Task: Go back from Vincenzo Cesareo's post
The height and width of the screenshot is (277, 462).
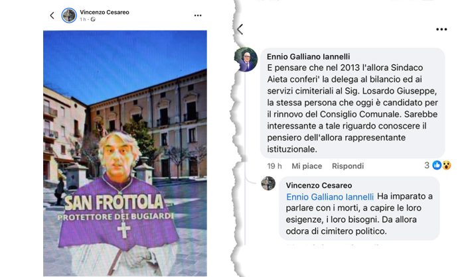Action: coord(52,15)
